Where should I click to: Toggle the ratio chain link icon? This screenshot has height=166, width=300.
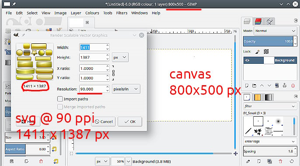click(x=113, y=73)
